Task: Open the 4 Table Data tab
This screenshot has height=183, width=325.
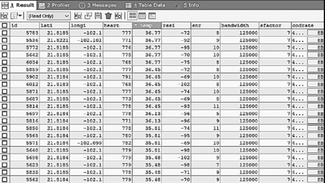Action: (x=145, y=5)
